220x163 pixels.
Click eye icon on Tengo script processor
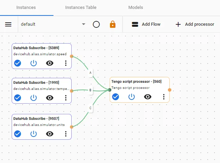(148, 97)
